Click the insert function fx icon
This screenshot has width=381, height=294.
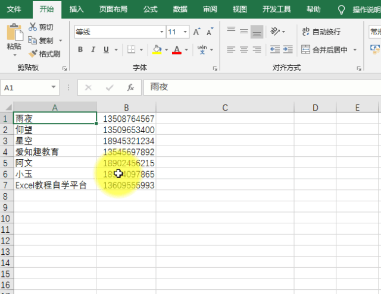click(x=130, y=87)
